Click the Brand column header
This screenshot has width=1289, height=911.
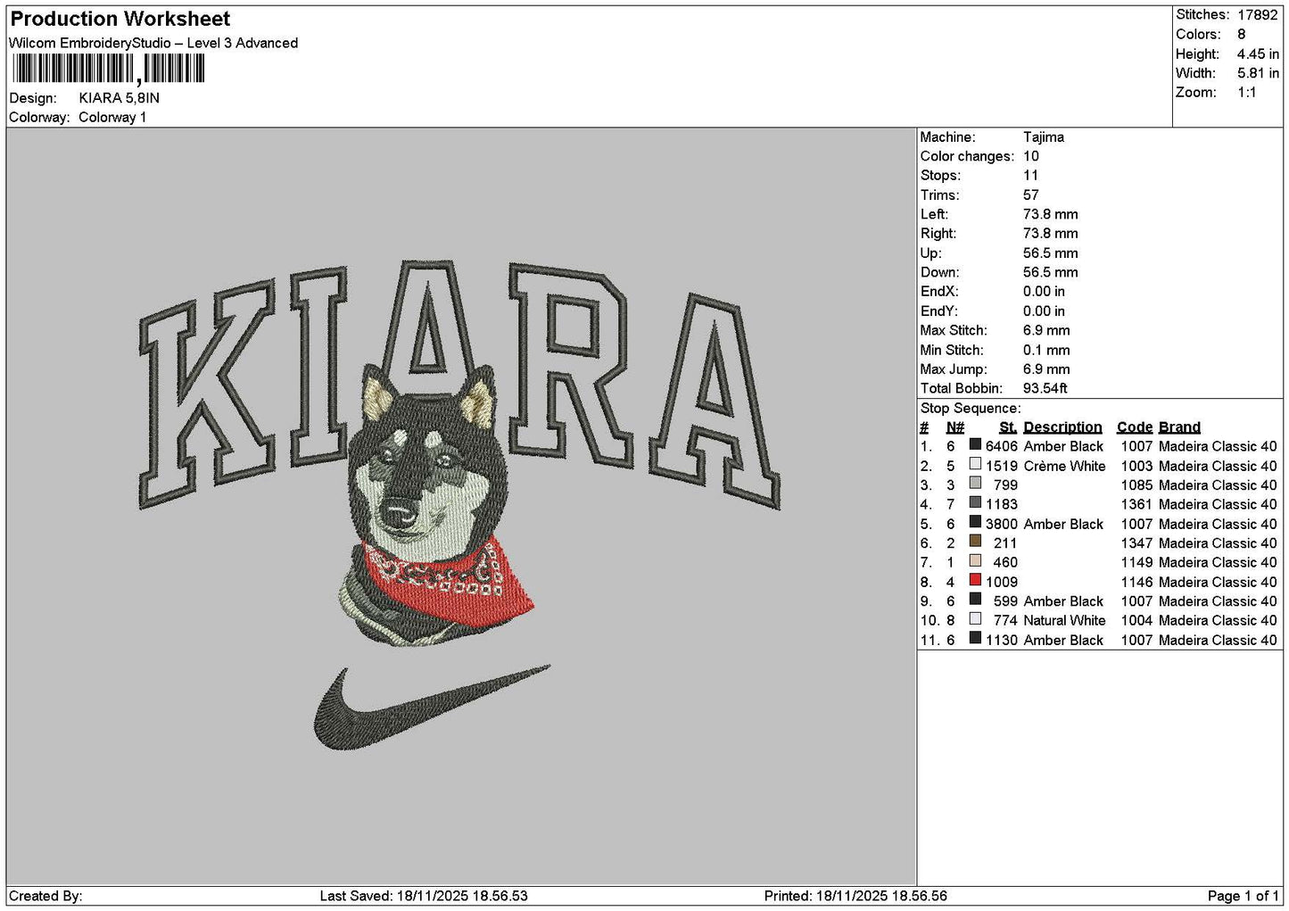[x=1179, y=427]
